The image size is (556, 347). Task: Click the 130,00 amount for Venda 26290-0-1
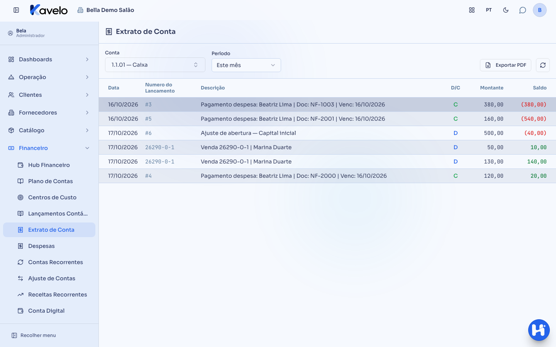493,162
